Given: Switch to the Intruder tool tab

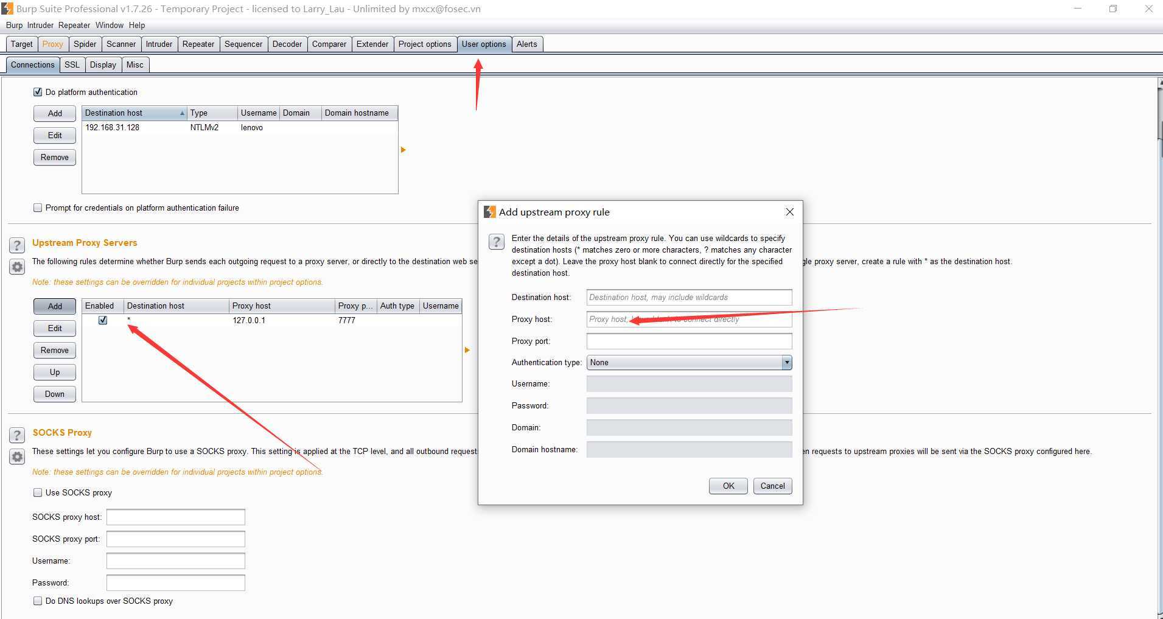Looking at the screenshot, I should tap(159, 44).
